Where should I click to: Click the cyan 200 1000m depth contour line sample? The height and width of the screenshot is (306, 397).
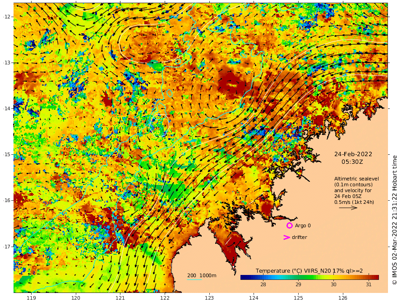click(194, 279)
